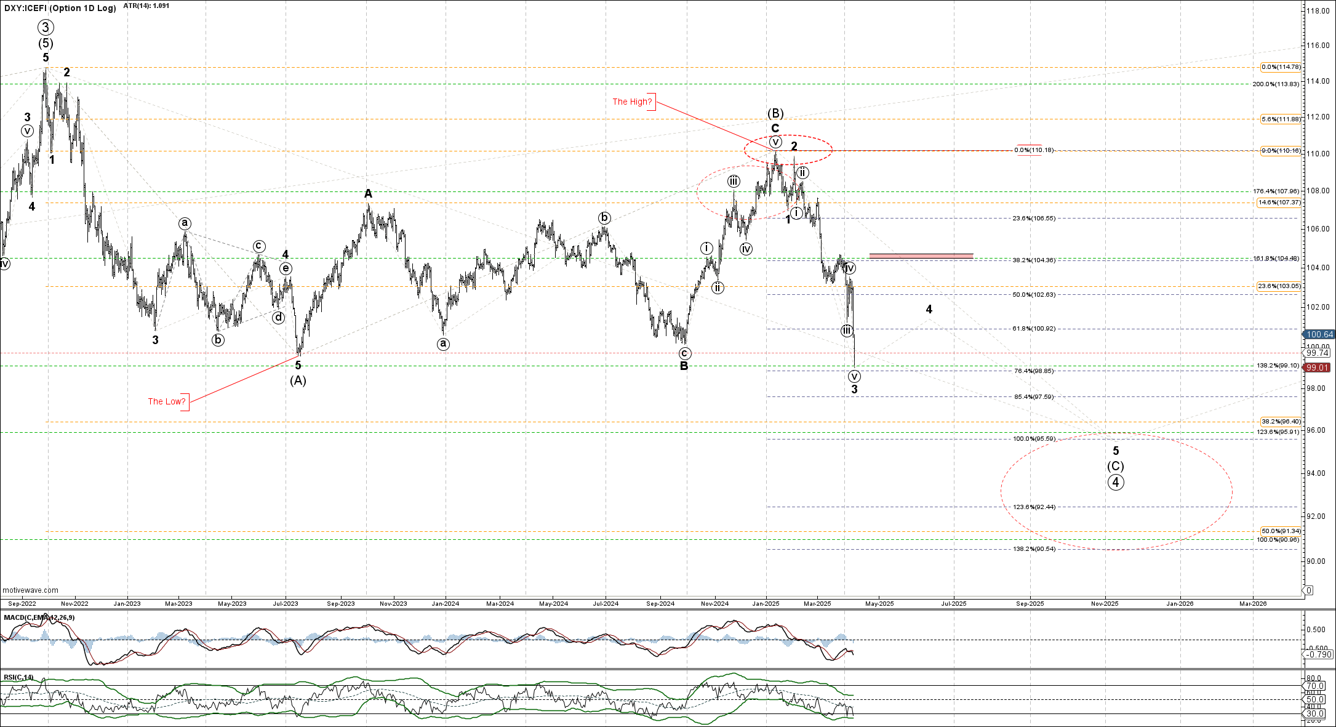The image size is (1336, 727).
Task: Select the MACD(C,EMA,12,26,9) study label
Action: (x=39, y=617)
